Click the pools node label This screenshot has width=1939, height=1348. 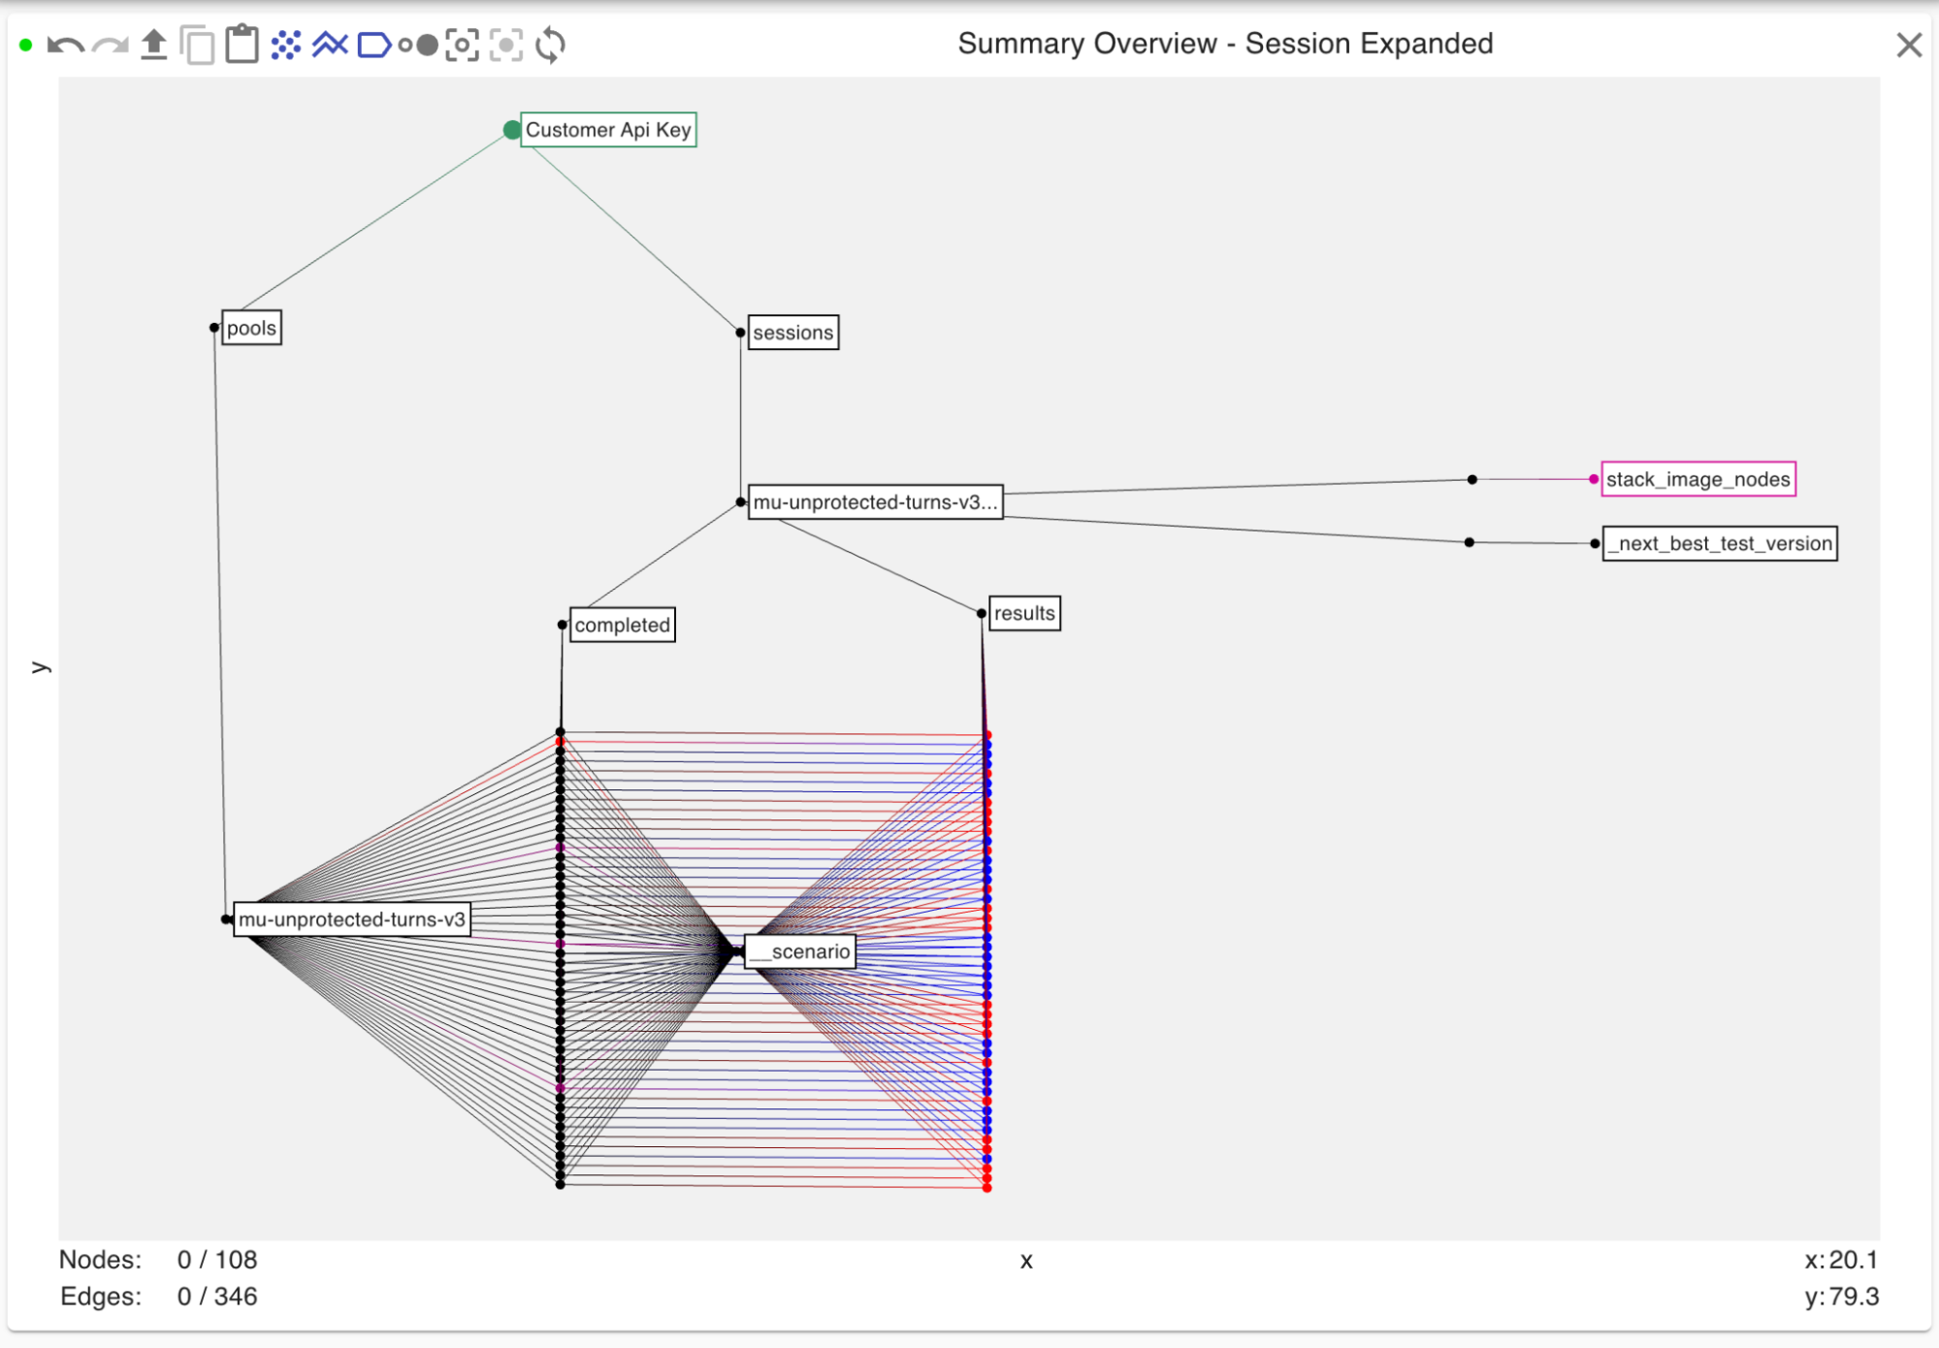pyautogui.click(x=251, y=328)
